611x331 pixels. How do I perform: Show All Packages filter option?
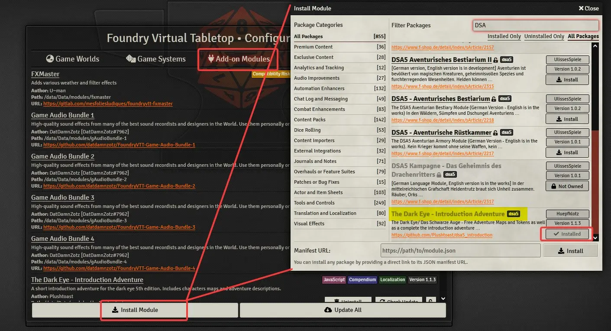[583, 36]
